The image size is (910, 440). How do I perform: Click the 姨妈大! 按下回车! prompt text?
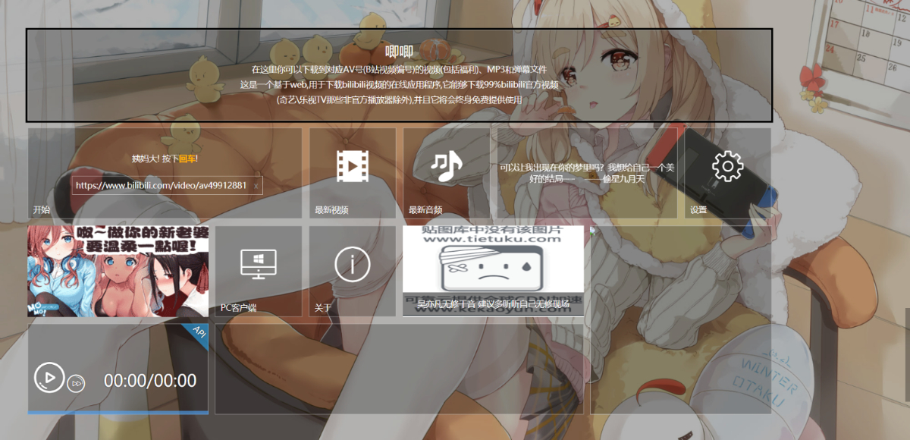(165, 159)
